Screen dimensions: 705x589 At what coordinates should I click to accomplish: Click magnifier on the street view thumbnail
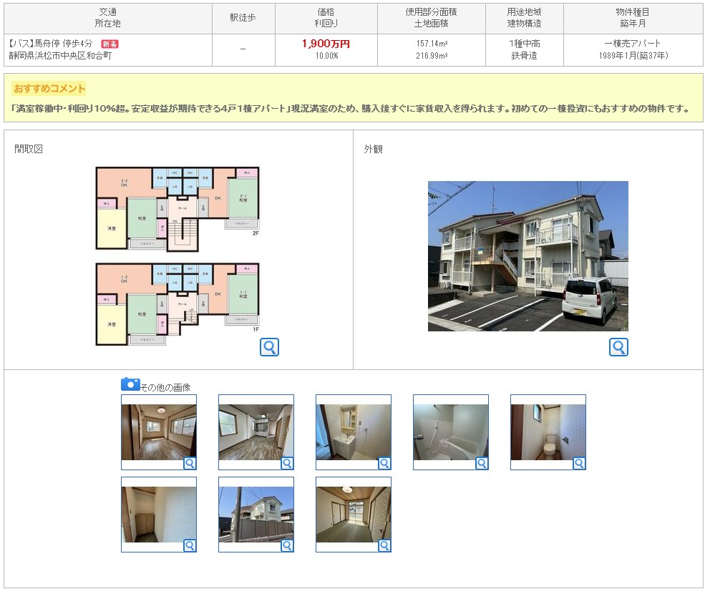click(x=287, y=545)
